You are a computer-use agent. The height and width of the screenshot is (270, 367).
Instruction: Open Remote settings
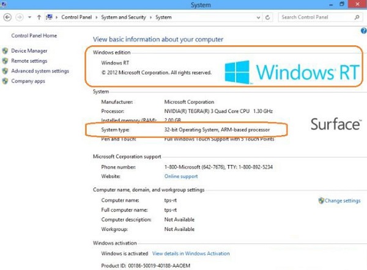click(29, 60)
